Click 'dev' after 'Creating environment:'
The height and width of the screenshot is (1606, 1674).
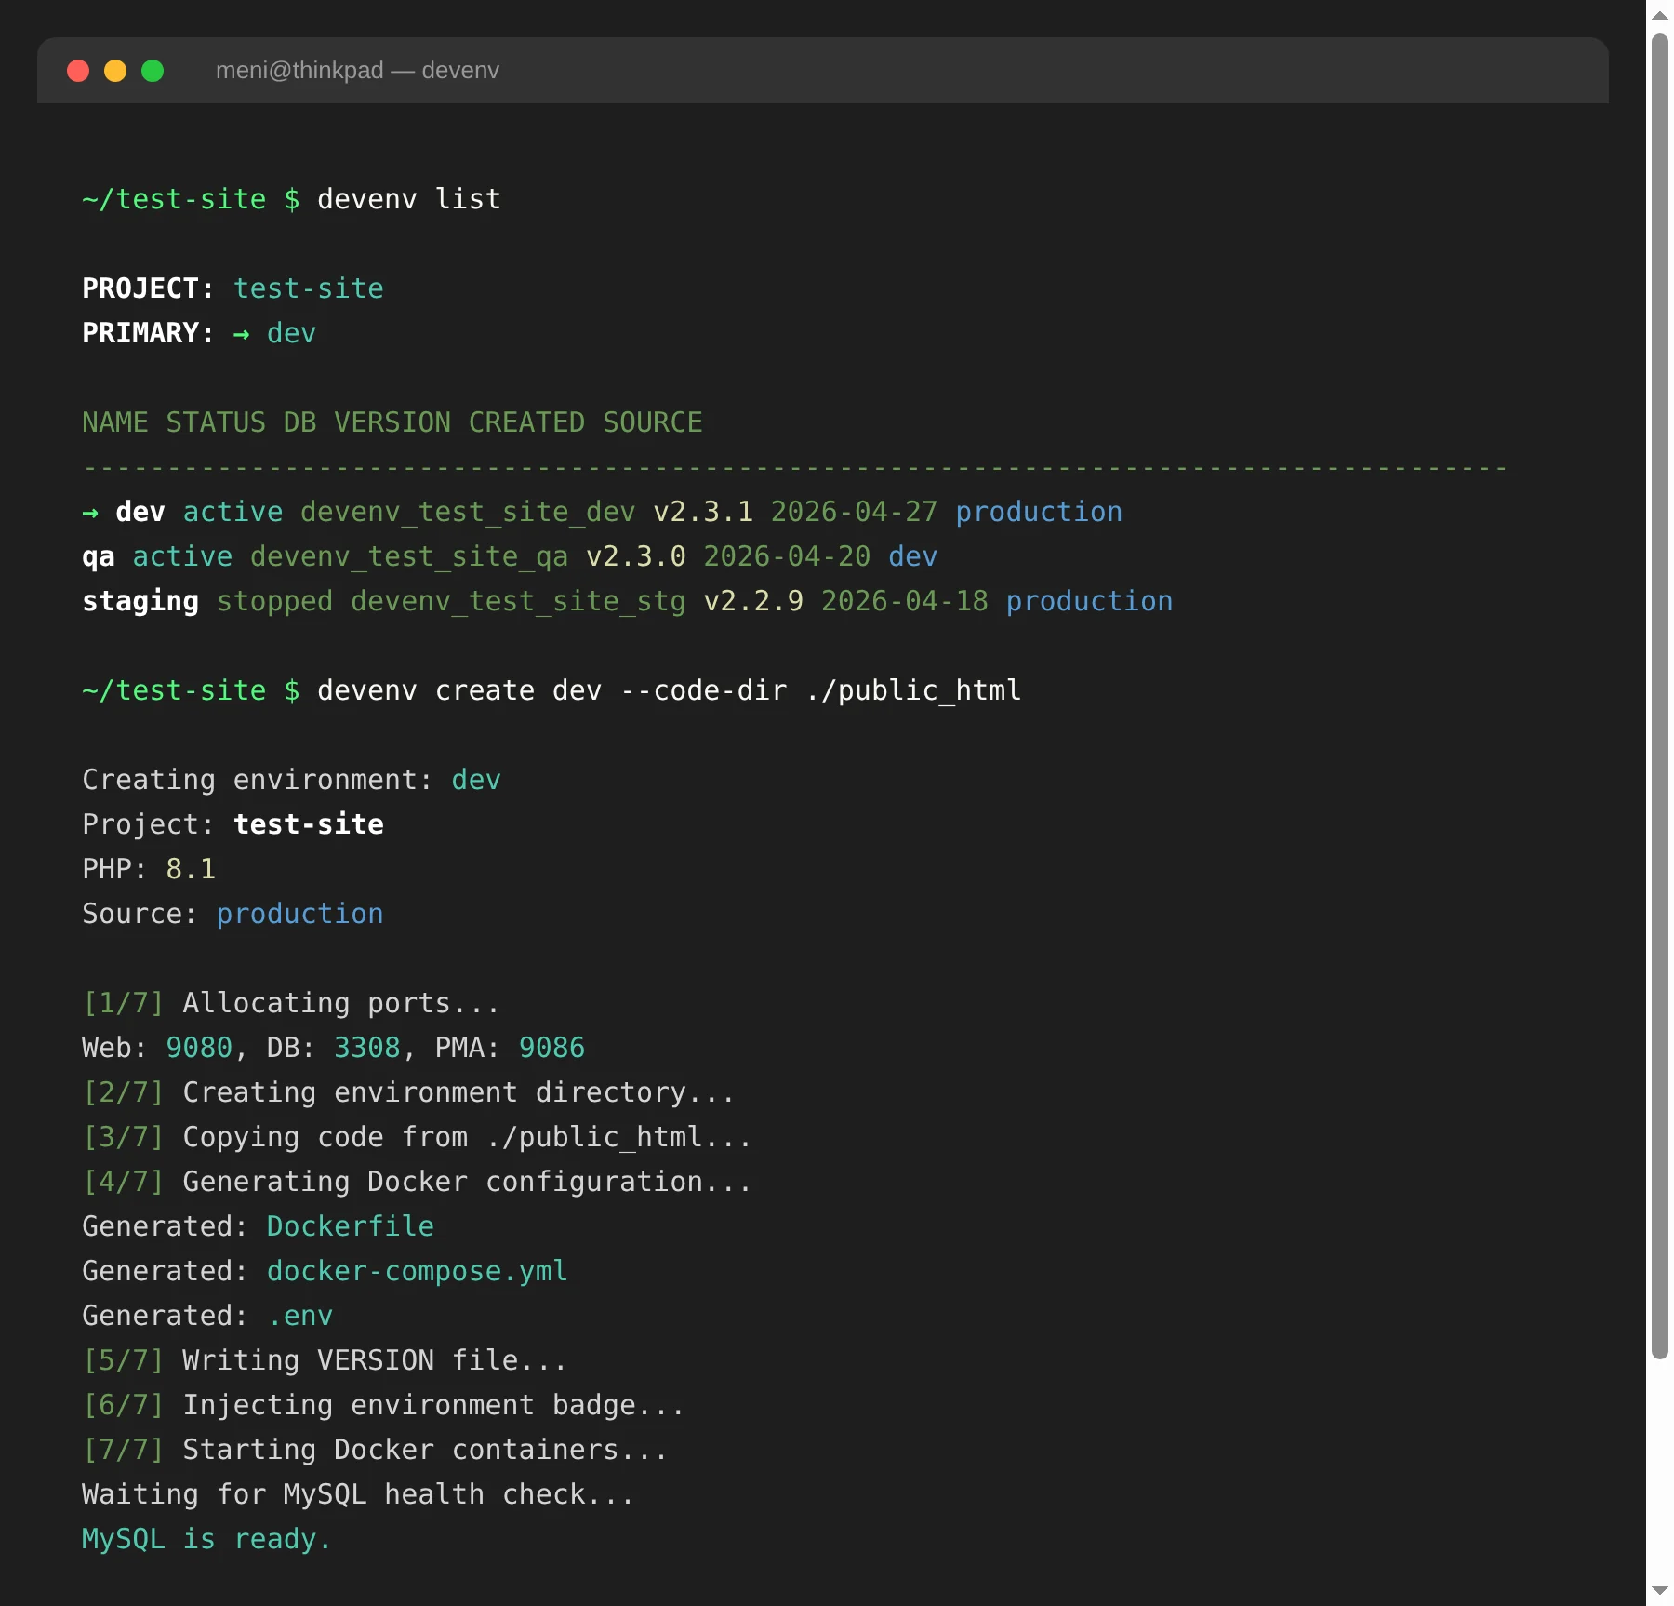(476, 780)
